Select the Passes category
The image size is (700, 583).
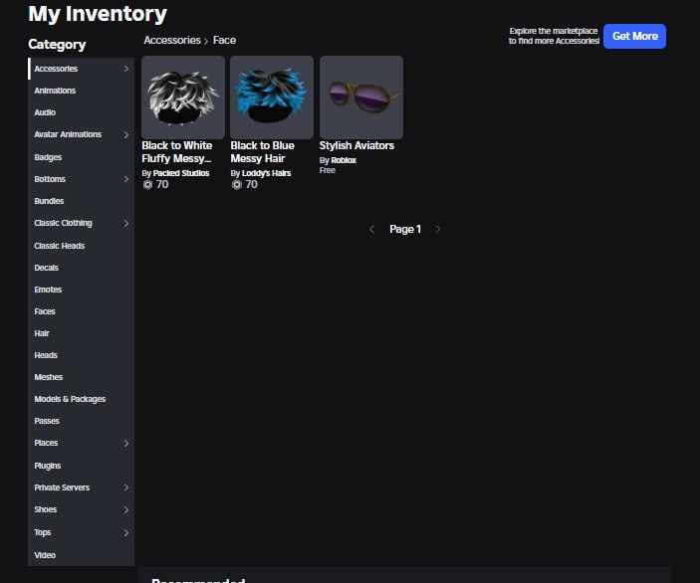tap(47, 421)
